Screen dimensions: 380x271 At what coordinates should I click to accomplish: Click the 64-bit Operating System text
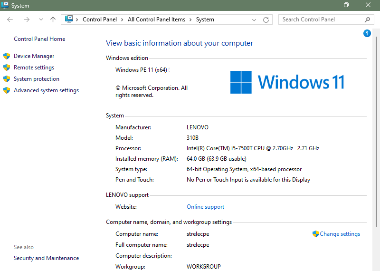[244, 169]
